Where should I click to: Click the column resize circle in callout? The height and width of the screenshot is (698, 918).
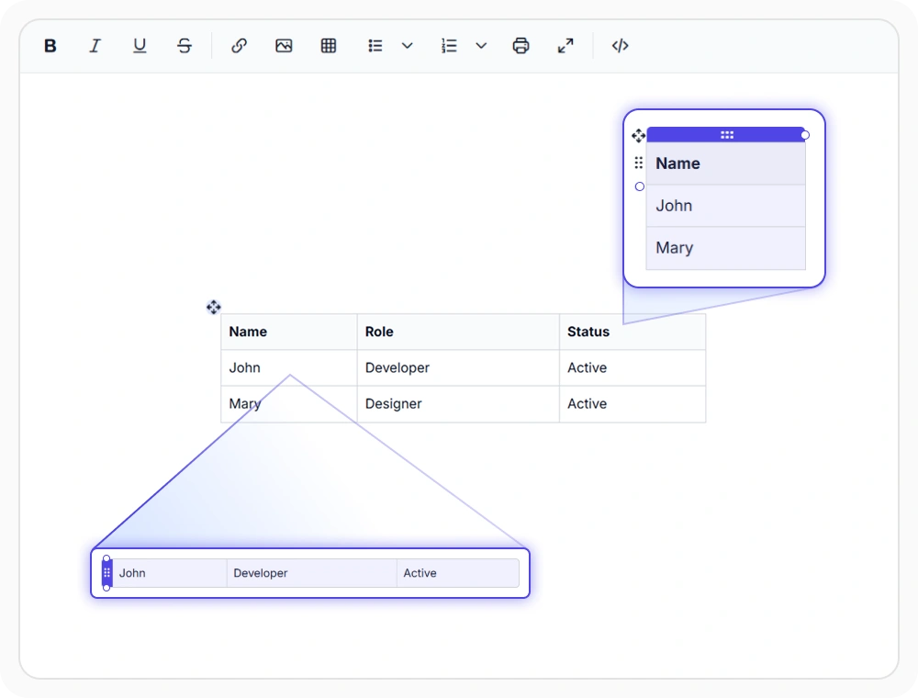point(806,135)
